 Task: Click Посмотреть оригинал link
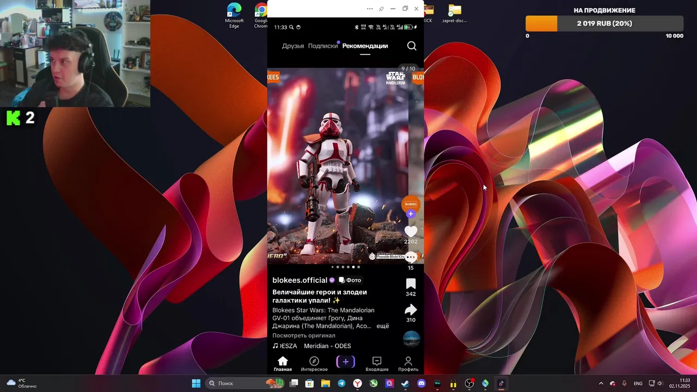click(x=304, y=335)
